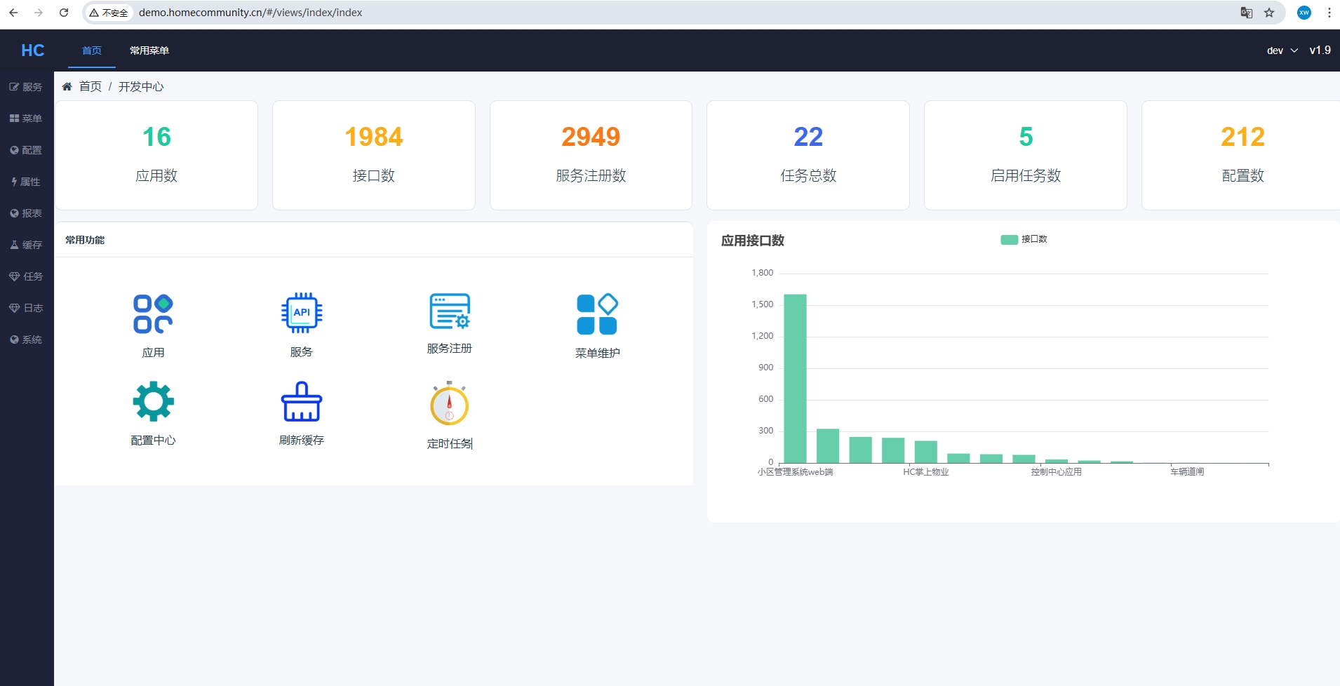Click the API 服务 icon

click(x=302, y=313)
